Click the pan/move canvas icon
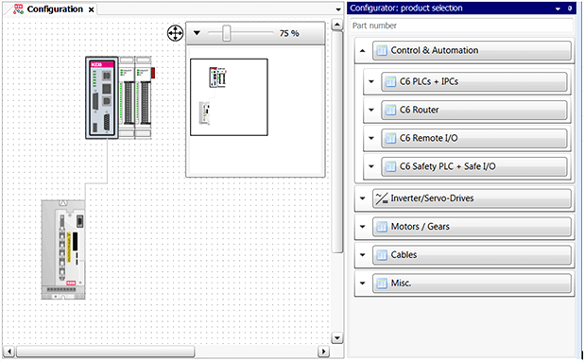 coord(175,33)
